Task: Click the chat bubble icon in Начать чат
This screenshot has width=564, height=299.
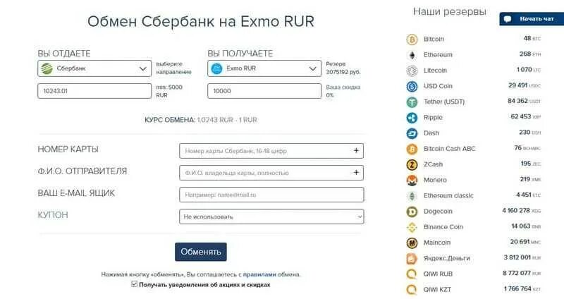Action: [x=508, y=19]
